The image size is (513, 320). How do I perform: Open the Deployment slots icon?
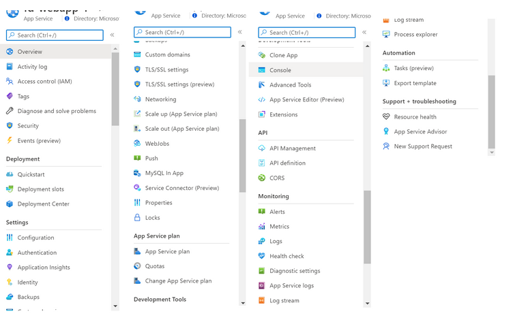click(10, 189)
